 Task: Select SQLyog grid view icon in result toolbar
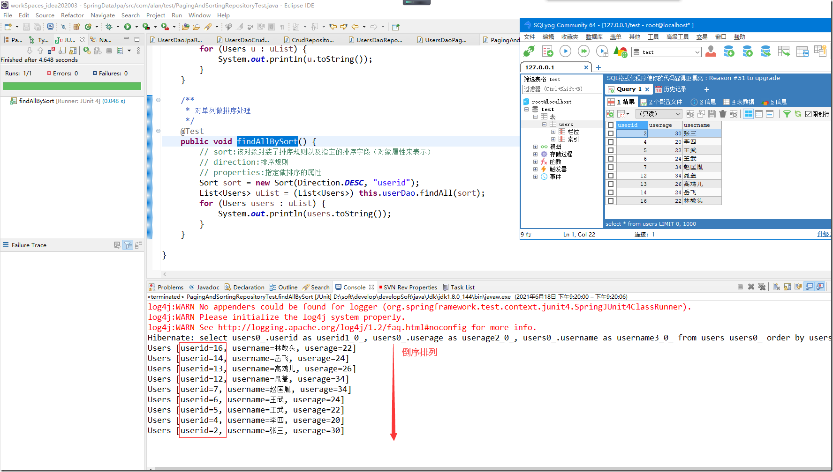[748, 114]
